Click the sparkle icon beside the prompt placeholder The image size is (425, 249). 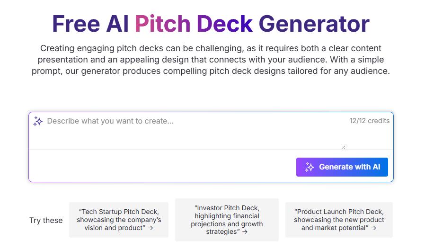(38, 121)
